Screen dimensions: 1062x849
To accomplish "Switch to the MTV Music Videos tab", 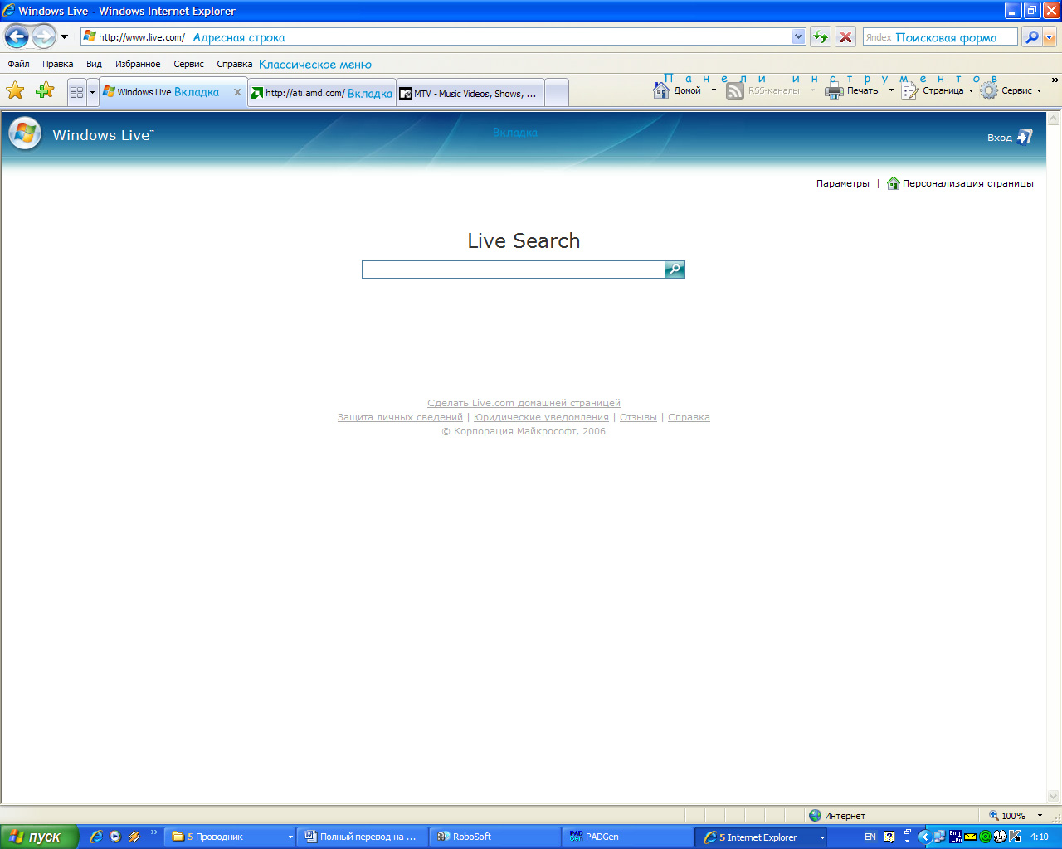I will click(470, 93).
